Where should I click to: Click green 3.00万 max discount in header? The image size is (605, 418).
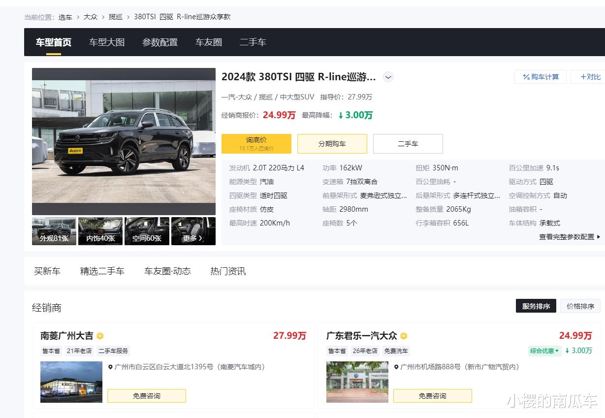pos(355,115)
